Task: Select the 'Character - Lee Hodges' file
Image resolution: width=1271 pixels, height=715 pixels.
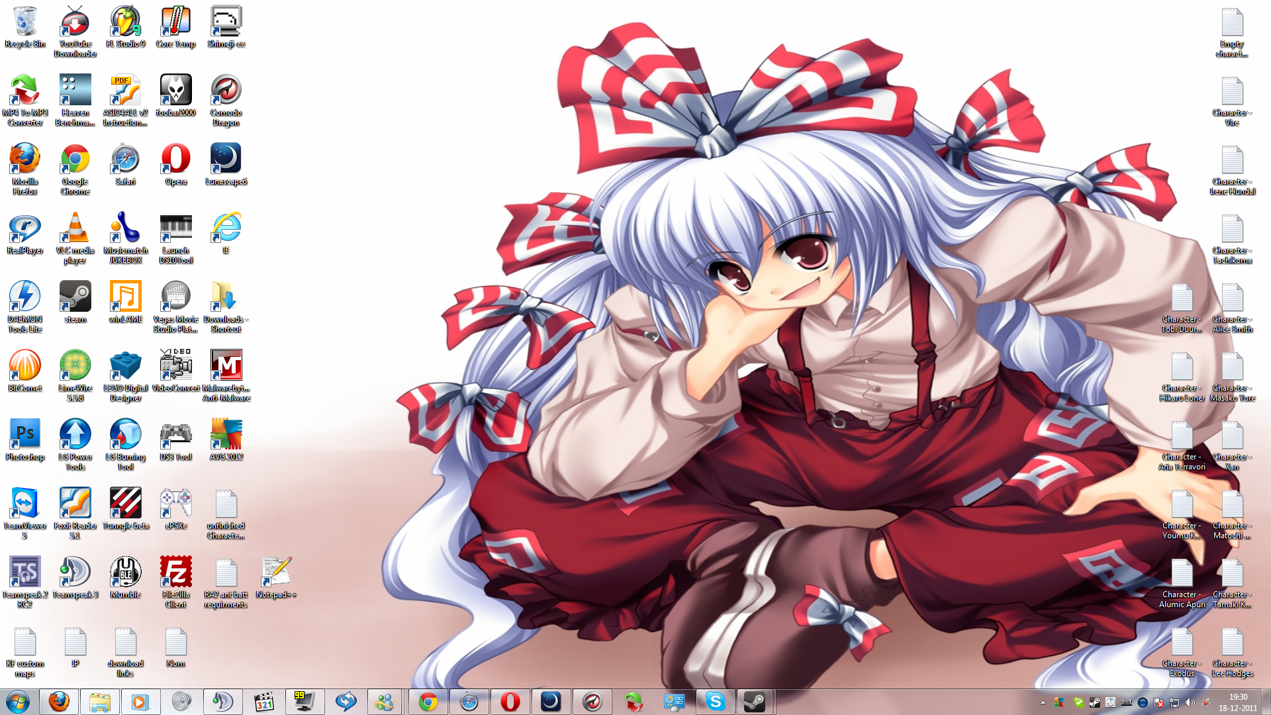Action: [1233, 652]
